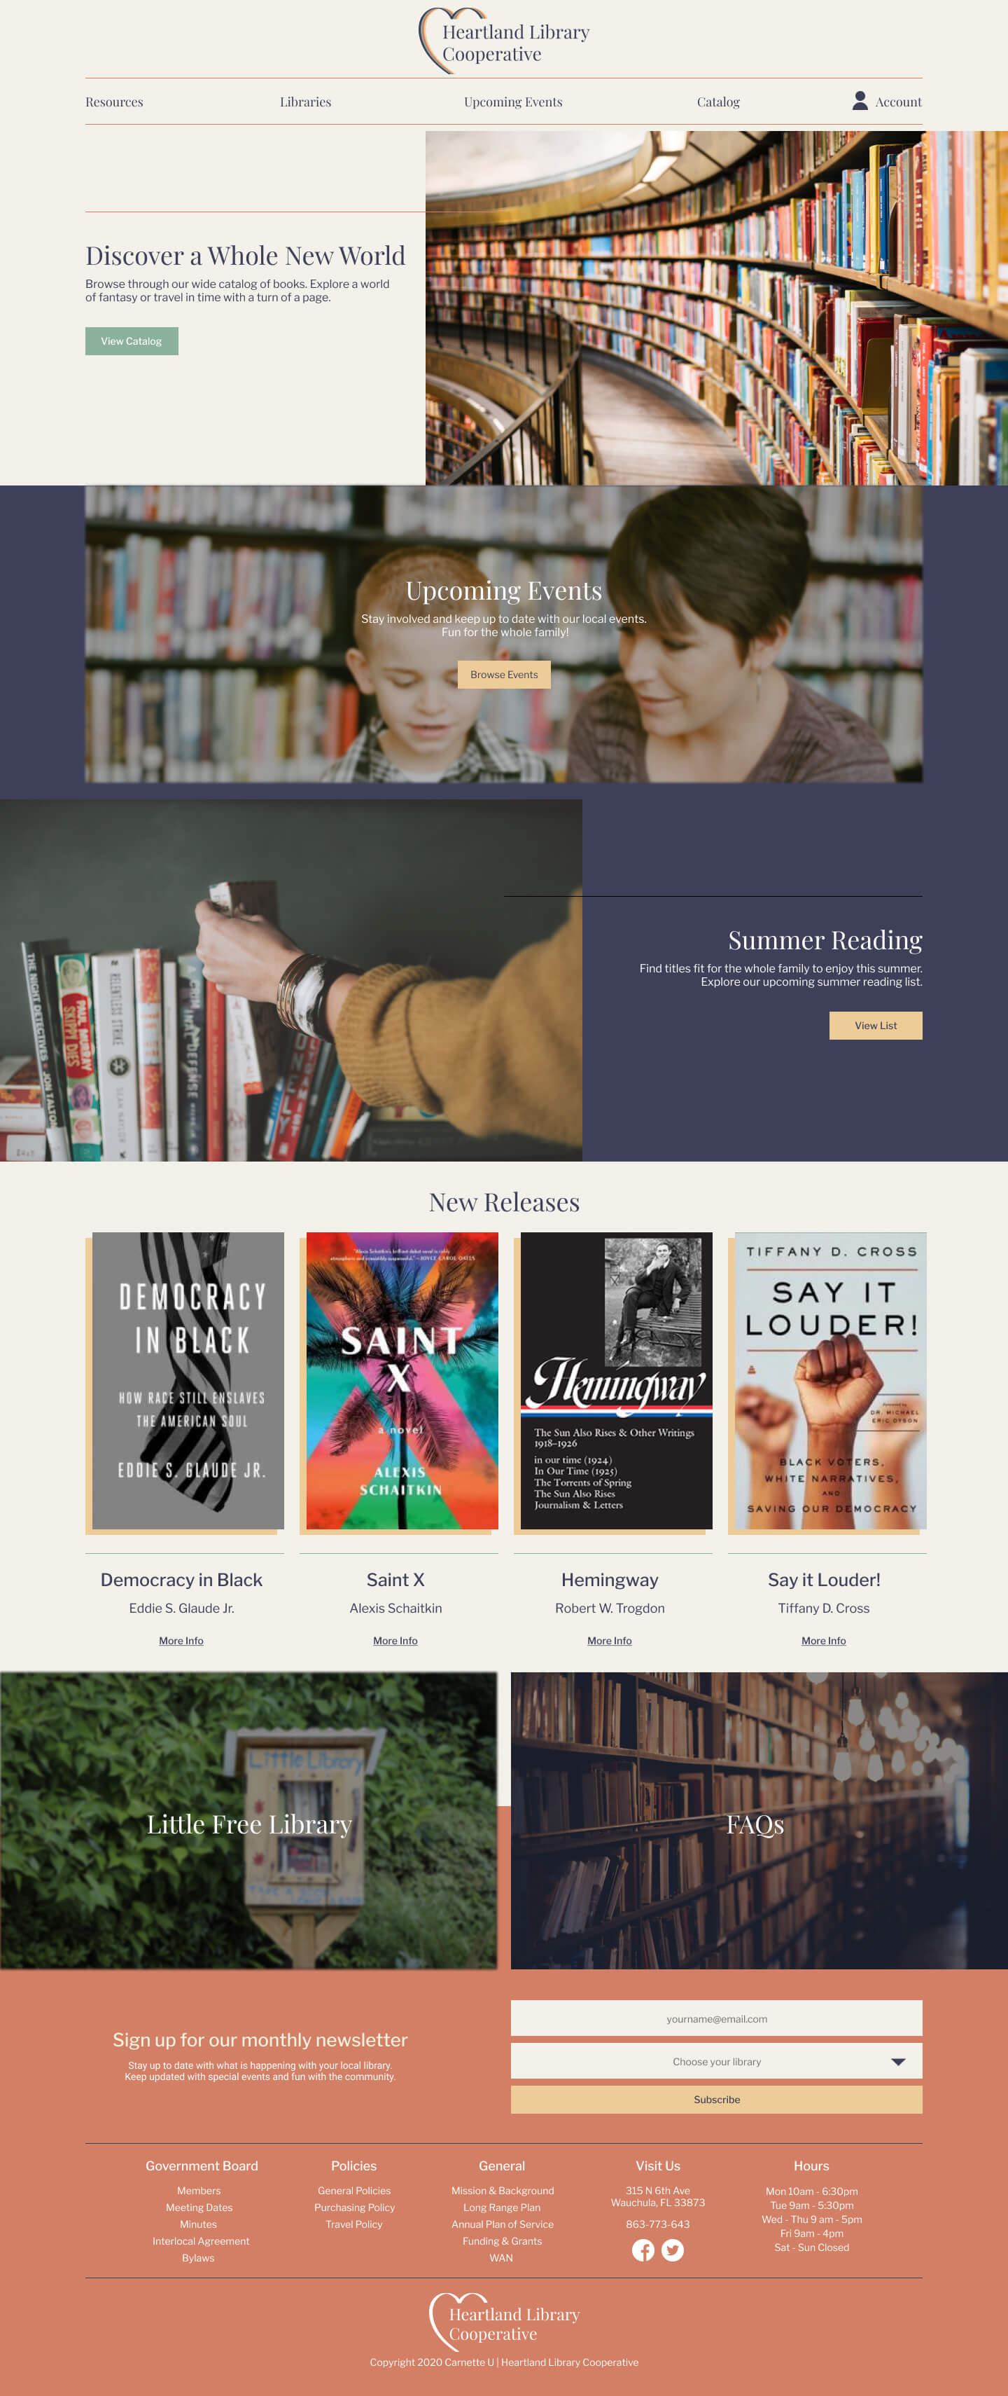The image size is (1008, 2396).
Task: Open the Meeting Dates footer link
Action: 199,2207
